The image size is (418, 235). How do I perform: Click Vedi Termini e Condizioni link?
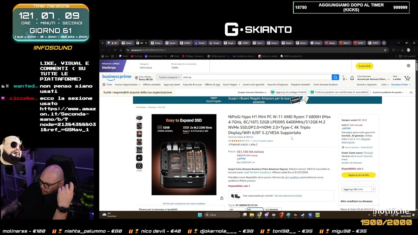(258, 172)
